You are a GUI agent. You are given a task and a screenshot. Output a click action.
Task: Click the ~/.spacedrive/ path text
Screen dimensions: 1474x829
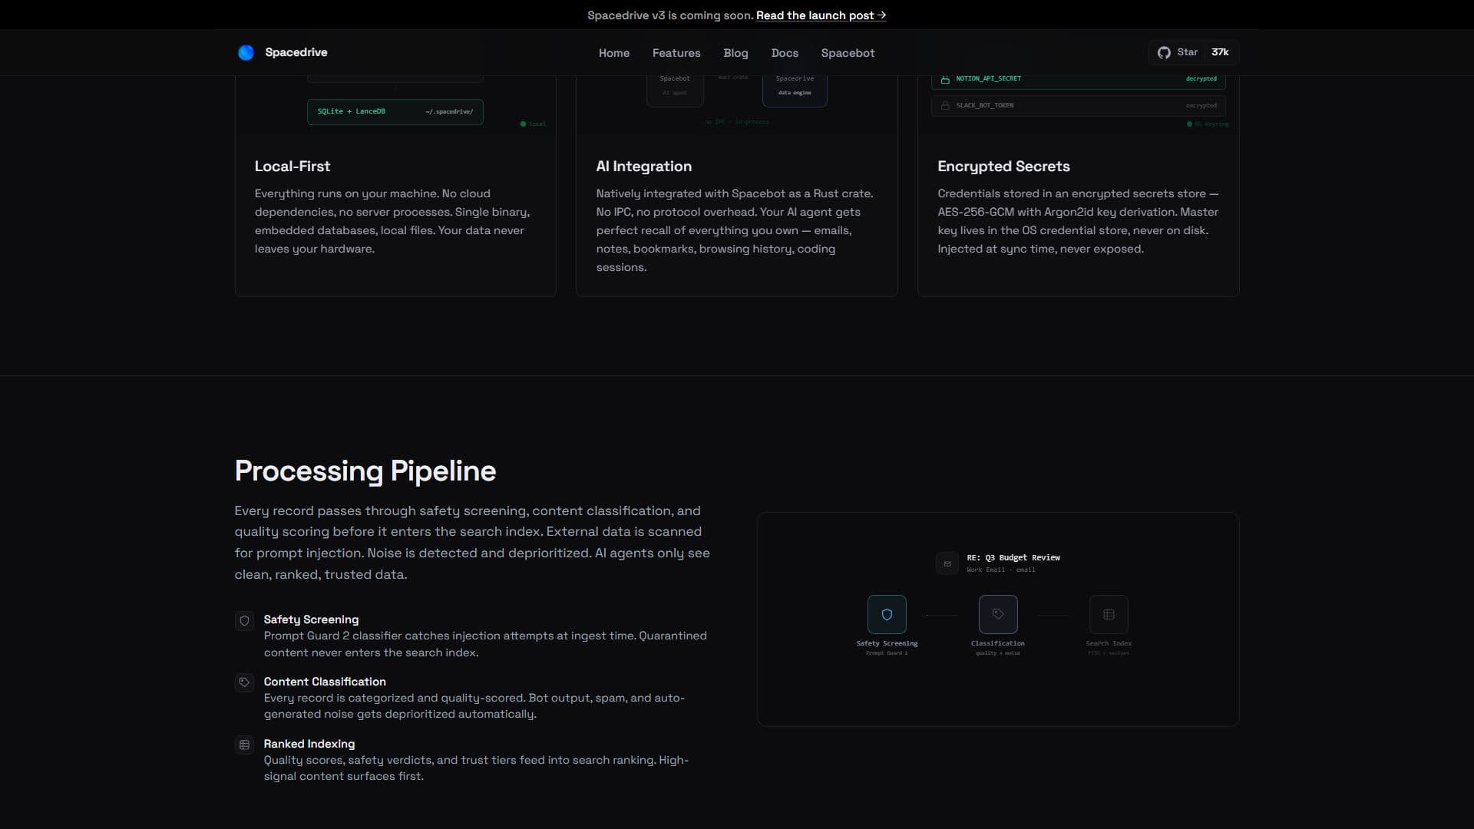coord(449,112)
